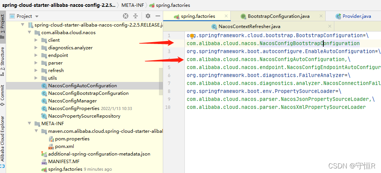Collapse the maven.com.alibaba.cloud folder node
Image resolution: width=381 pixels, height=173 pixels.
pos(36,131)
